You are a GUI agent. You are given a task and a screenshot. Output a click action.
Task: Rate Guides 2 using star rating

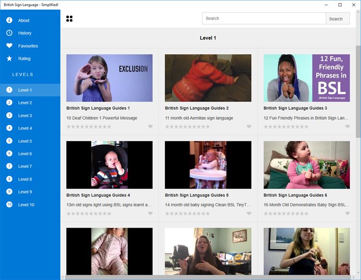tap(187, 127)
